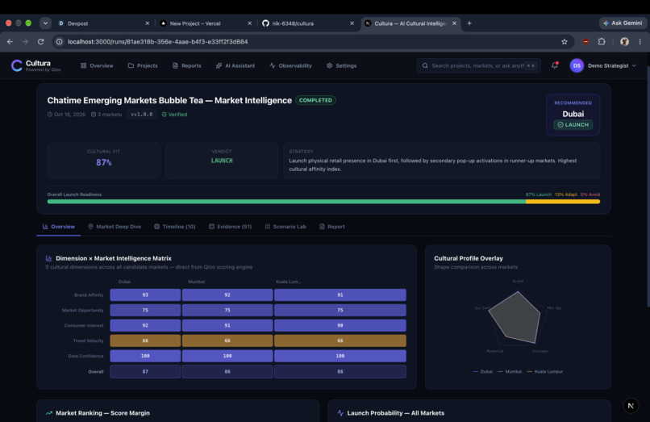Open Settings in top navigation
Viewport: 650px width, 422px height.
coord(342,65)
